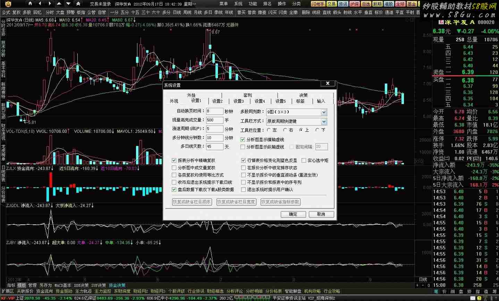Open the 系统 menu
The height and width of the screenshot is (301, 499).
pos(238,4)
